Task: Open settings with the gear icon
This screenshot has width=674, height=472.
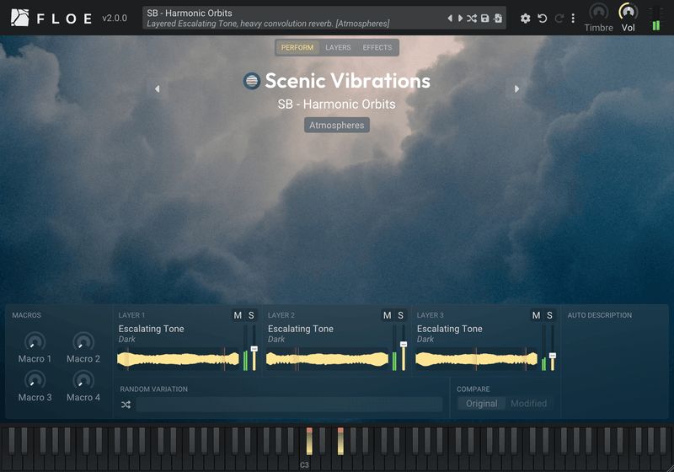Action: tap(525, 18)
